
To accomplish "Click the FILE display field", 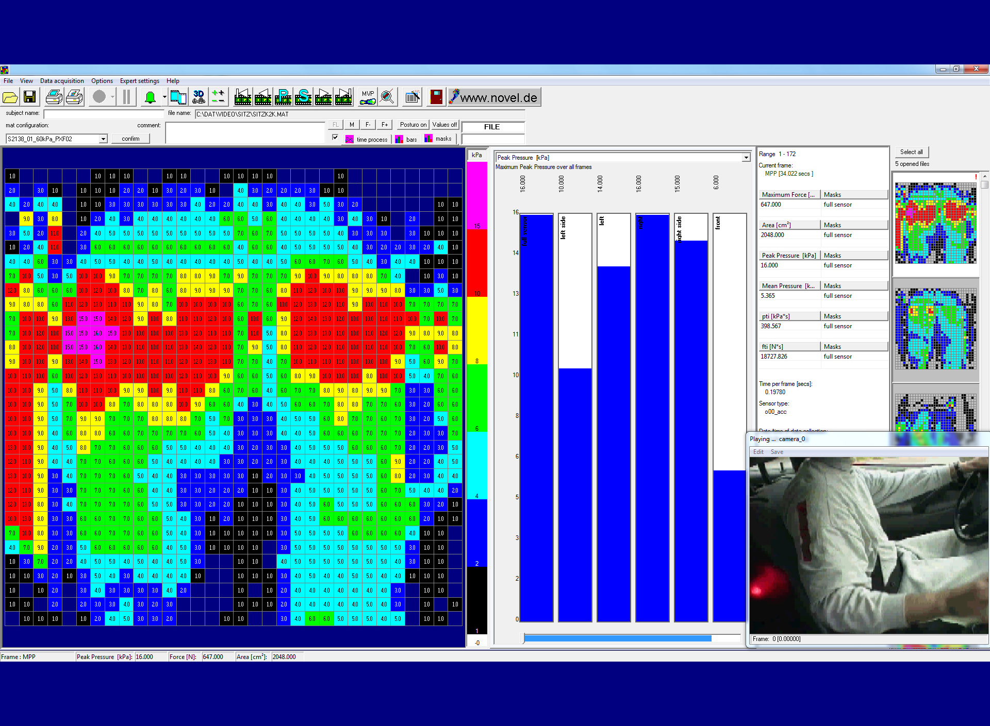I will 493,127.
